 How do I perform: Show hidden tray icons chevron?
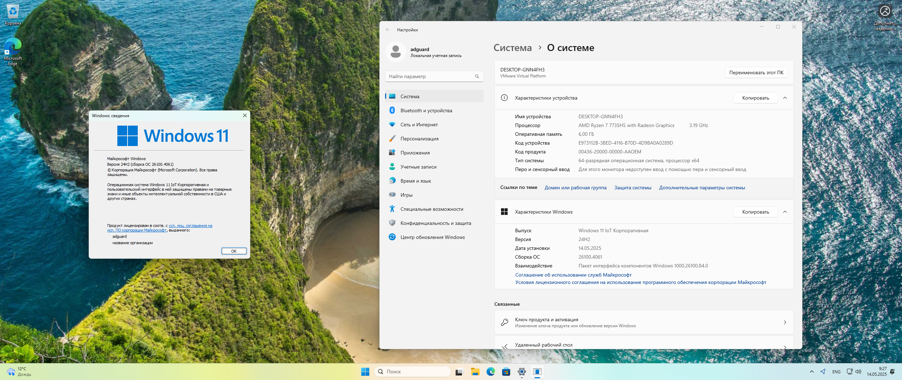[812, 372]
